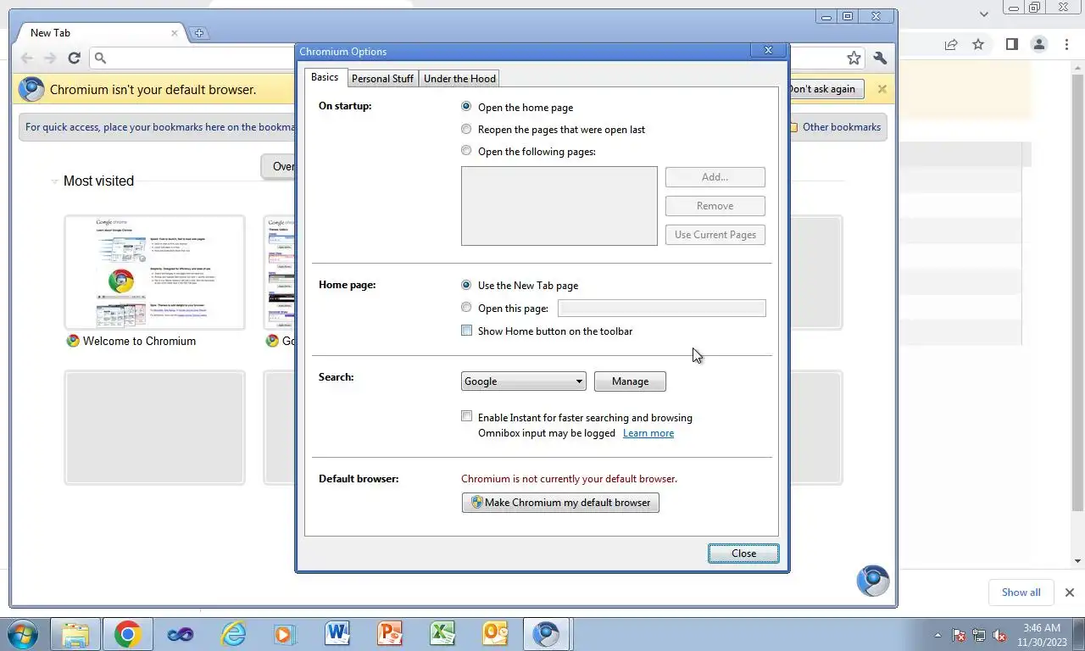Click the network icon in system tray
Screen dimensions: 1085x651
tap(979, 635)
